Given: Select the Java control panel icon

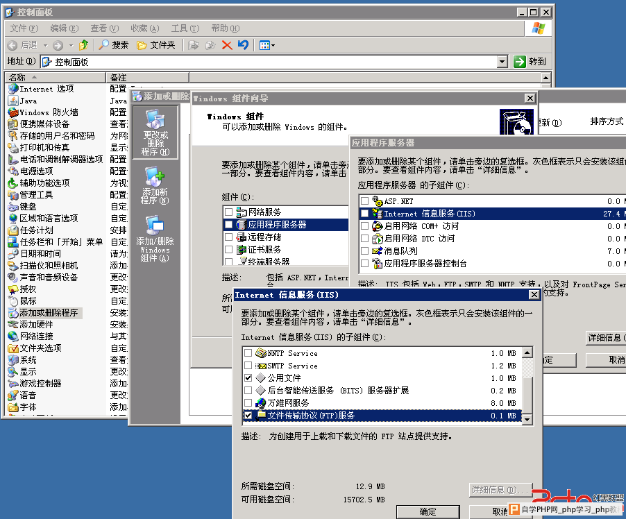Looking at the screenshot, I should coord(14,101).
